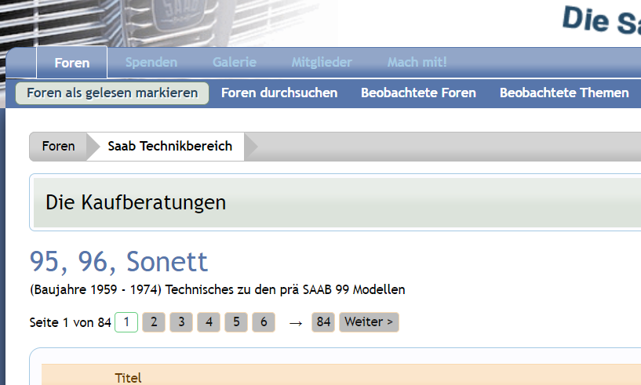Go to page 2
641x385 pixels.
(154, 322)
